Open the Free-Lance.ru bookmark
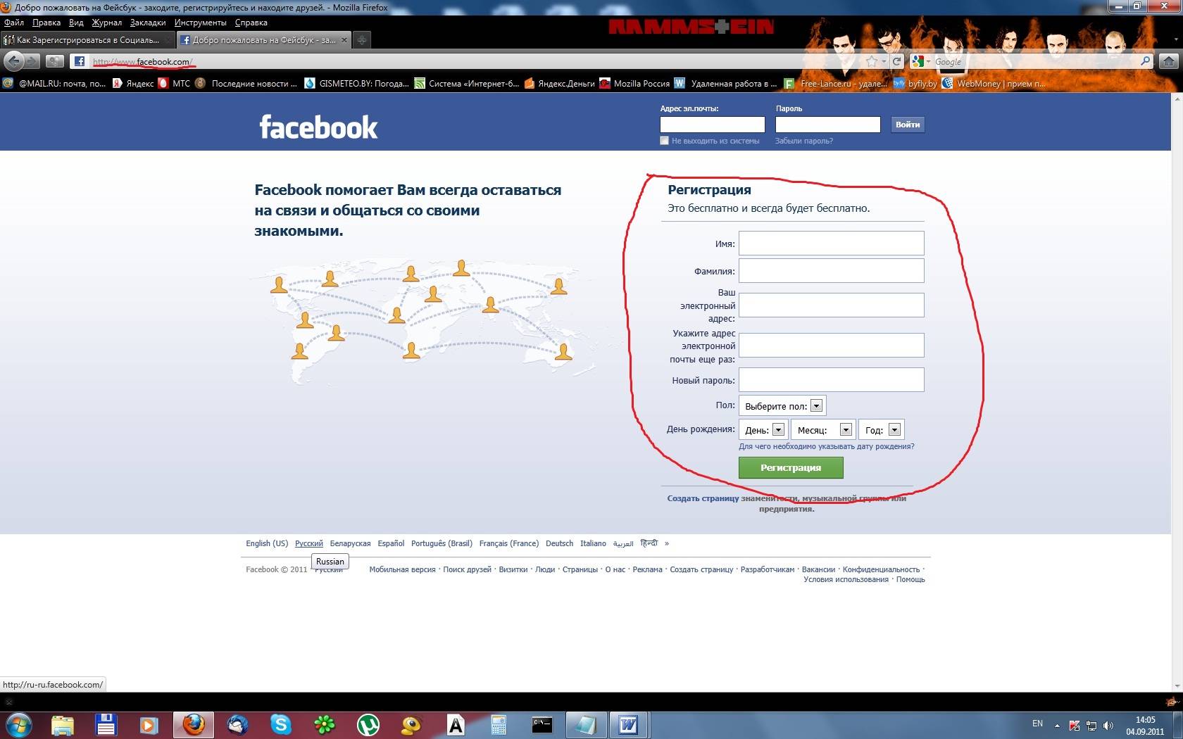 836,83
